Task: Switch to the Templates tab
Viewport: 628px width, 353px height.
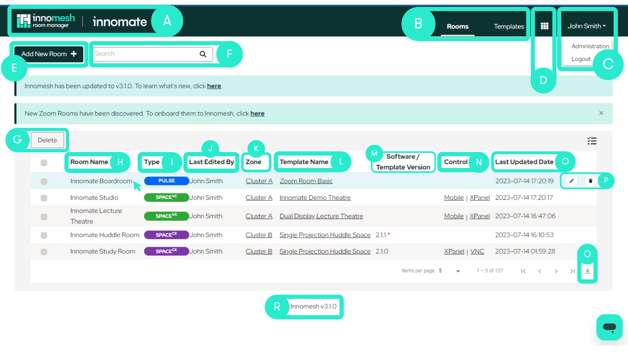Action: coord(509,26)
